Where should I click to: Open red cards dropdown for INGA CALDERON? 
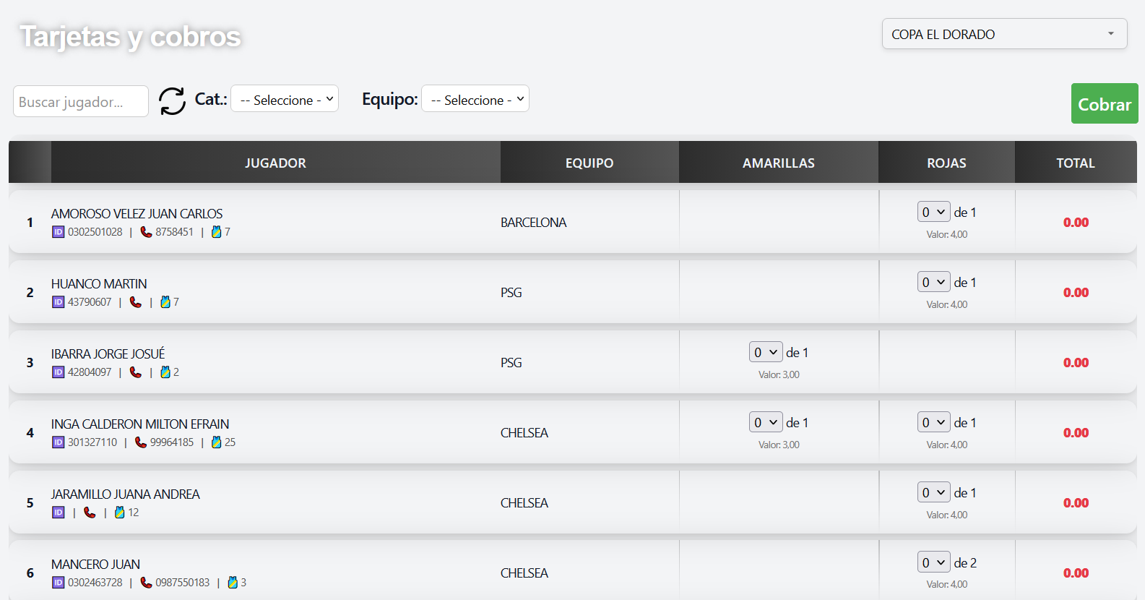[933, 422]
